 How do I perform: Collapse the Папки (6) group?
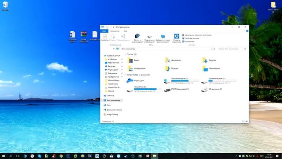pos(125,54)
